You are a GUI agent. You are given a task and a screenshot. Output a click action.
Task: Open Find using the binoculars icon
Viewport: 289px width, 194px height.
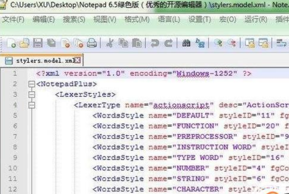click(x=186, y=43)
